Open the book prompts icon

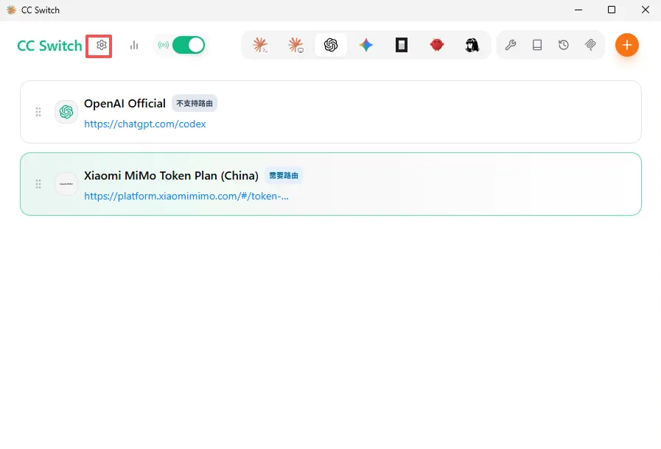[x=537, y=45]
